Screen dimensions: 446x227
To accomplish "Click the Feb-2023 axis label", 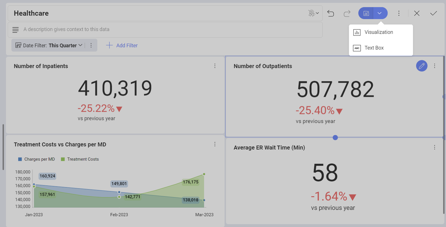I will click(119, 215).
